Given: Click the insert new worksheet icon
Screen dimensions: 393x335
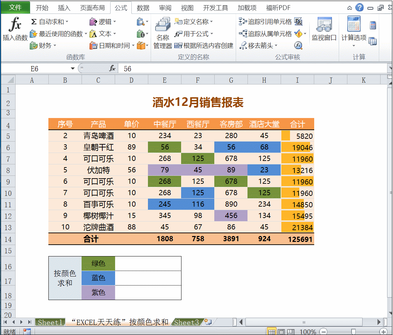Looking at the screenshot, I should click(x=208, y=322).
